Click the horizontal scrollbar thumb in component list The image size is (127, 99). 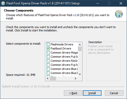click(53, 78)
